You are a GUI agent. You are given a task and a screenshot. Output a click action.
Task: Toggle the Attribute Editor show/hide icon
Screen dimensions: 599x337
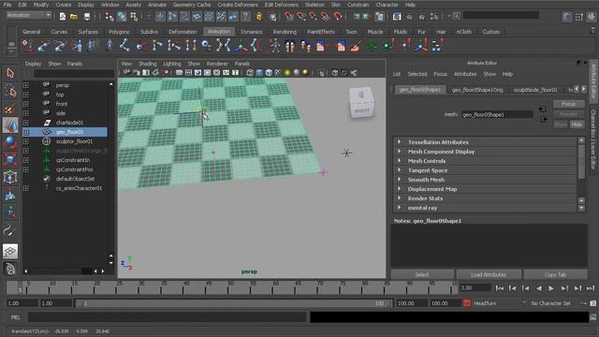click(567, 17)
